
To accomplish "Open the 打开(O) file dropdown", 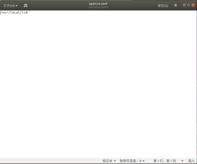I will coord(11,5).
